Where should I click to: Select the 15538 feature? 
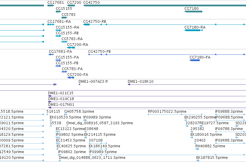51,126
